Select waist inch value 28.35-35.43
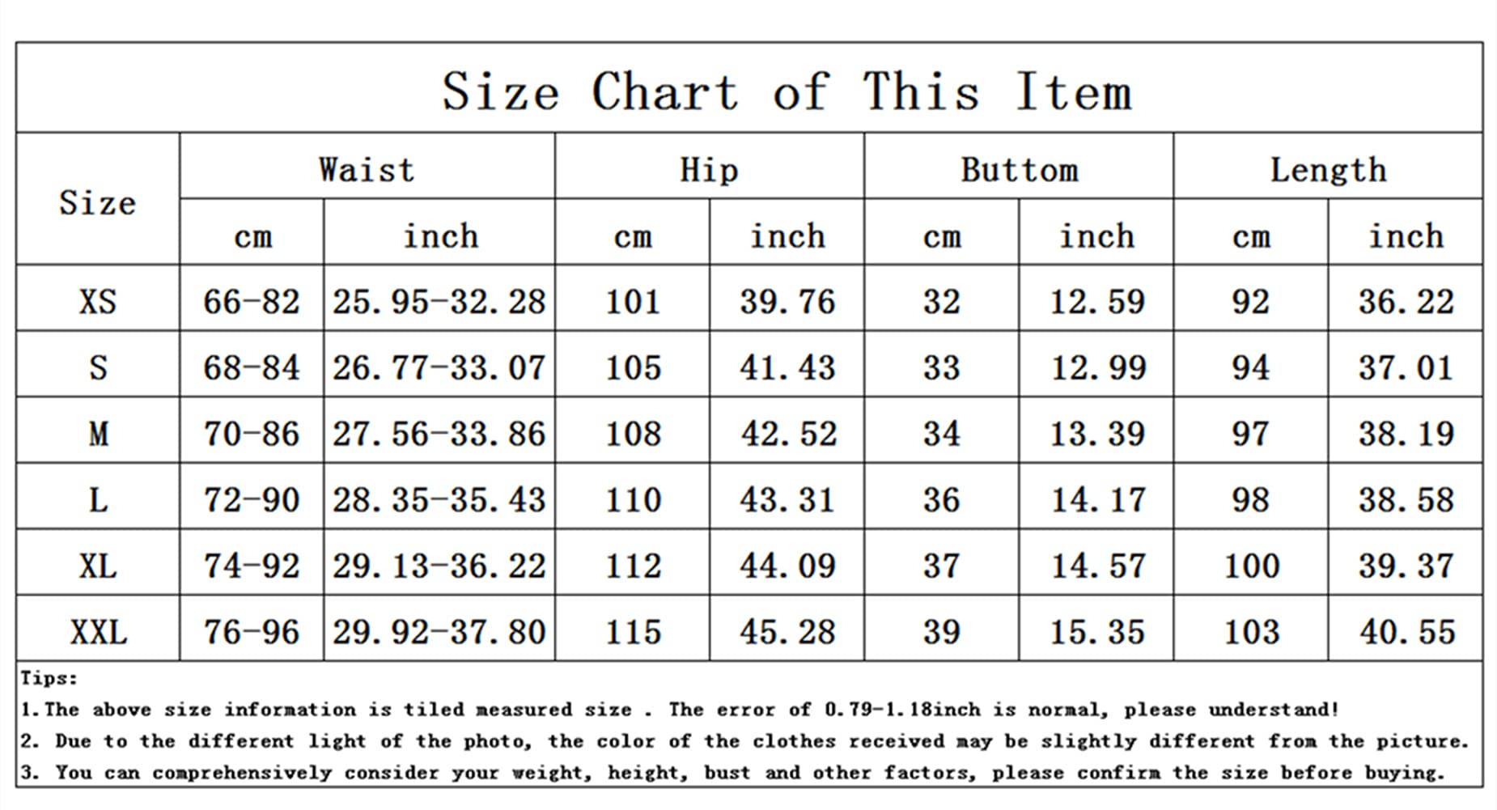Image resolution: width=1497 pixels, height=810 pixels. point(439,500)
